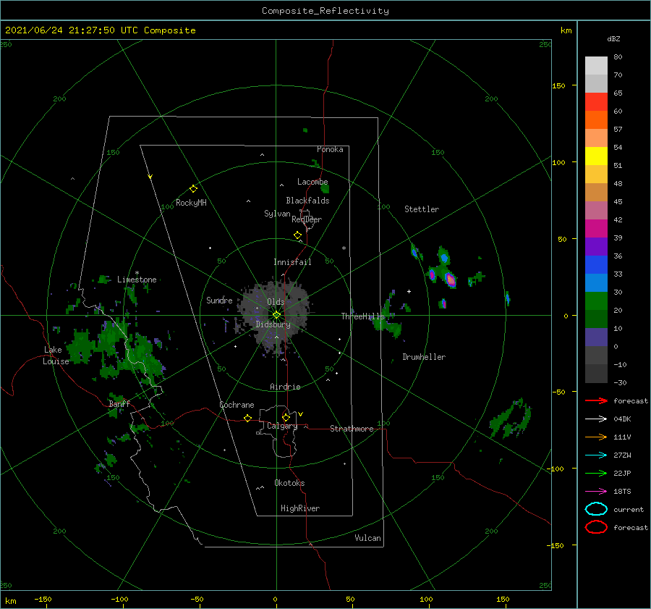651x609 pixels.
Task: Click the 150 value on the right axis
Action: click(558, 85)
